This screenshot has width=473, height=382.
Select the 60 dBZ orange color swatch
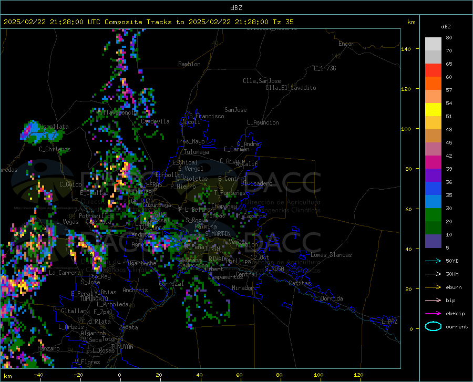[x=433, y=83]
